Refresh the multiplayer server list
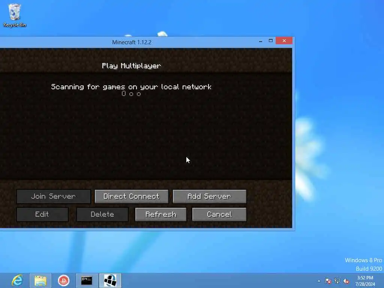Image resolution: width=384 pixels, height=288 pixels. point(161,214)
